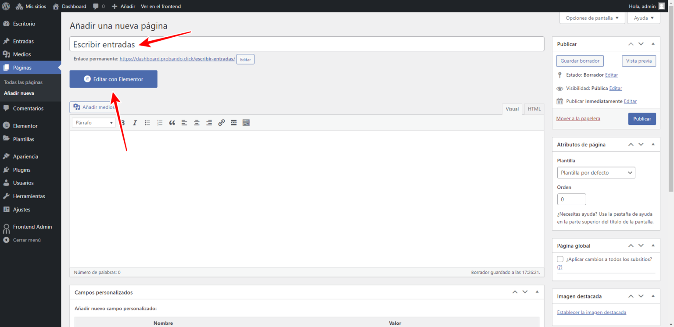674x327 pixels.
Task: Check 'Aplicar cambios a todos los subsitios'
Action: pos(560,259)
